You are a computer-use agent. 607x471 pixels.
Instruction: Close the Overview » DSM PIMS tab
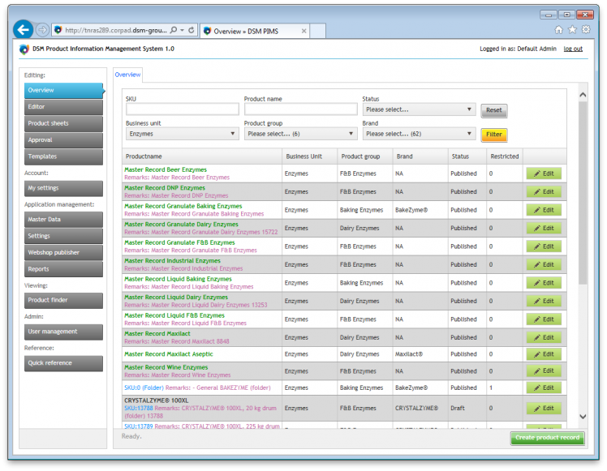[x=303, y=31]
